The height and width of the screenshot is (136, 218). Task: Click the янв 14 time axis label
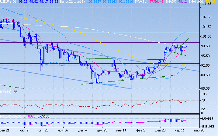tap(121, 130)
